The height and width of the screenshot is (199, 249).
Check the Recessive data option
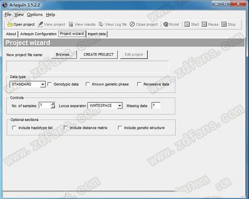coord(139,84)
